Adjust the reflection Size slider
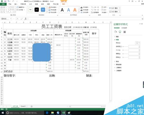The width and height of the screenshot is (144, 115). pos(125,50)
